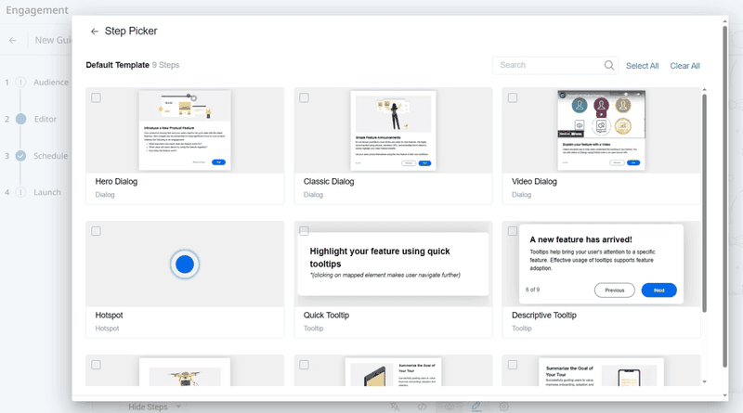Image resolution: width=743 pixels, height=413 pixels.
Task: Click the '6 of 9' step counter
Action: click(x=532, y=290)
